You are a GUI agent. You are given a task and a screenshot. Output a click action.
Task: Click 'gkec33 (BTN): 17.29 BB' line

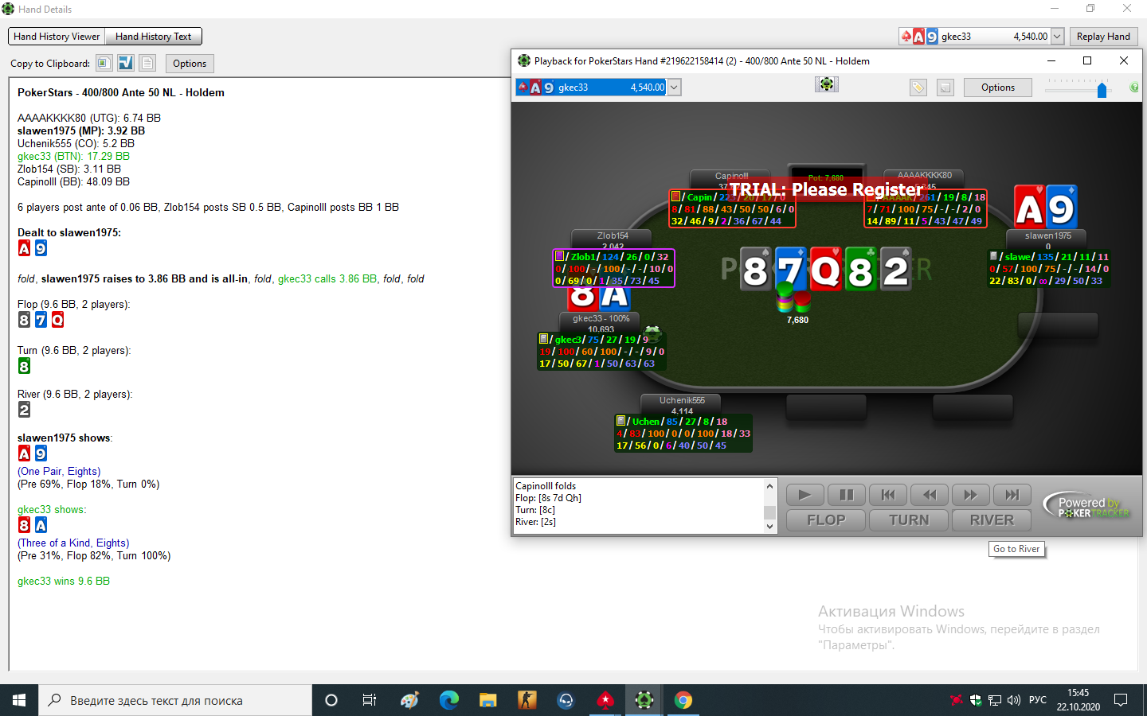pos(73,157)
